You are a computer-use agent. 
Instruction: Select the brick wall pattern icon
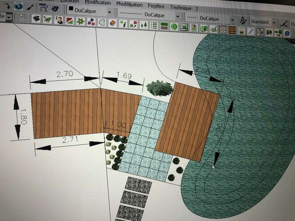223,29
